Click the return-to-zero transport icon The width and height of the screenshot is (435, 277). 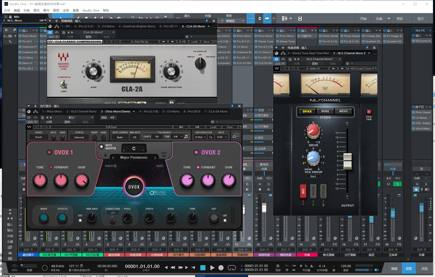click(x=193, y=267)
